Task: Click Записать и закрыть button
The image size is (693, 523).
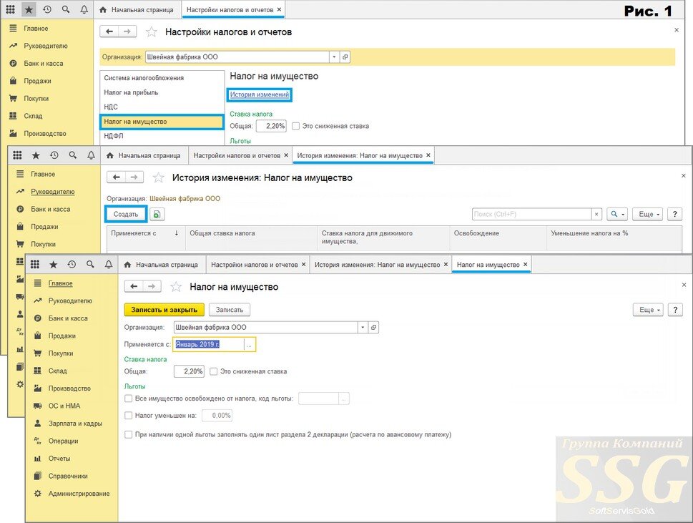Action: tap(164, 310)
